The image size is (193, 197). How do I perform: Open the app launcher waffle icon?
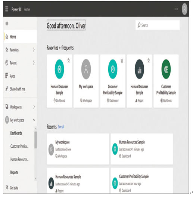[7, 9]
